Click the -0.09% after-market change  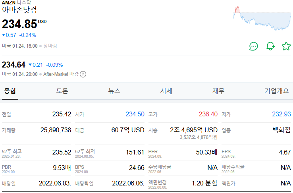54,65
